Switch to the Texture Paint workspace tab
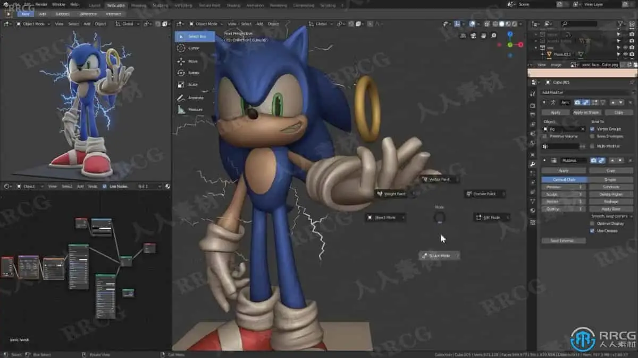638x358 pixels. [208, 5]
